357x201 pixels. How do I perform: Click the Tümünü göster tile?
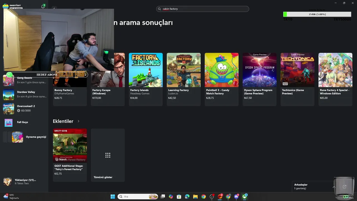[x=108, y=155]
